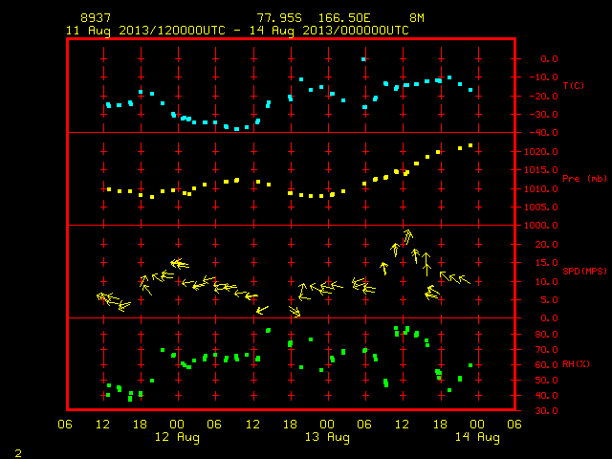The image size is (612, 459).
Task: Select the latitude value 77.95S
Action: pos(279,18)
